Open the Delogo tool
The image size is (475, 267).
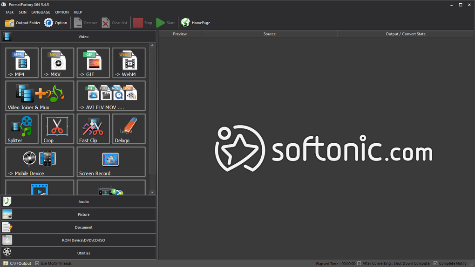point(129,129)
